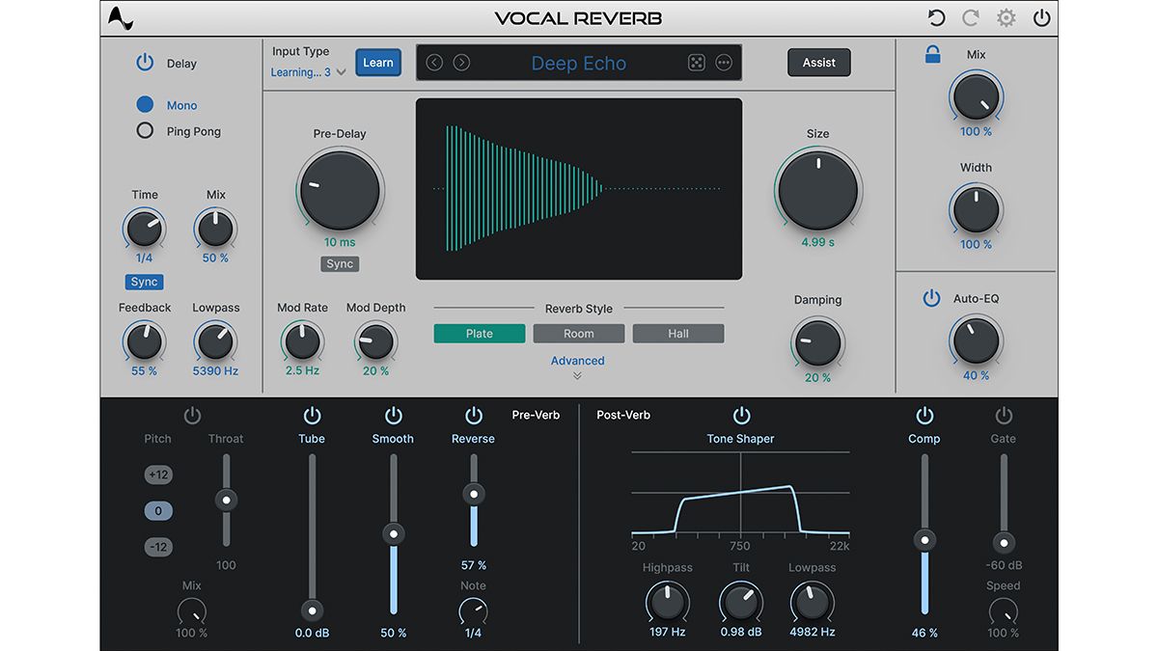Toggle Sync for the delay Time
Screen dimensions: 1158x651
coord(144,282)
